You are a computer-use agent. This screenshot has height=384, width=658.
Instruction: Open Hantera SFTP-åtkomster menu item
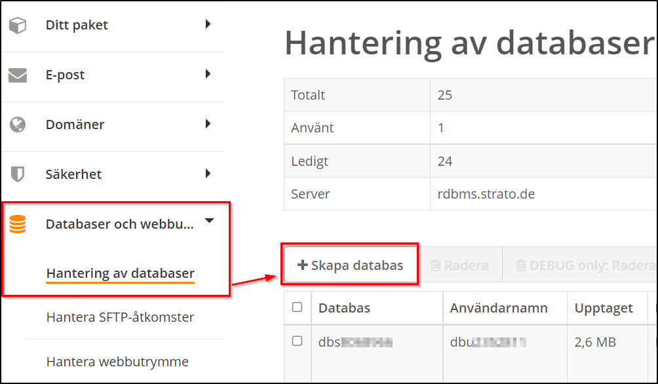[x=120, y=317]
